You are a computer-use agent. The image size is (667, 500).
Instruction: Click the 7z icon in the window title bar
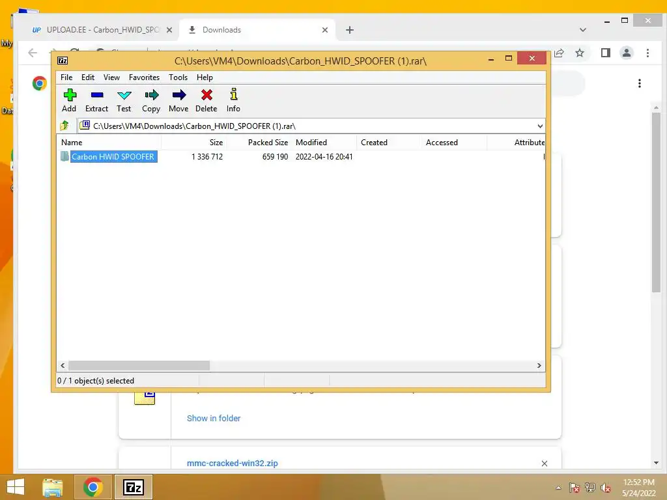63,61
